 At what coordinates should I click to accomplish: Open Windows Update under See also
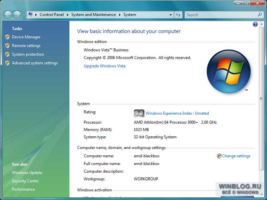[x=27, y=173]
